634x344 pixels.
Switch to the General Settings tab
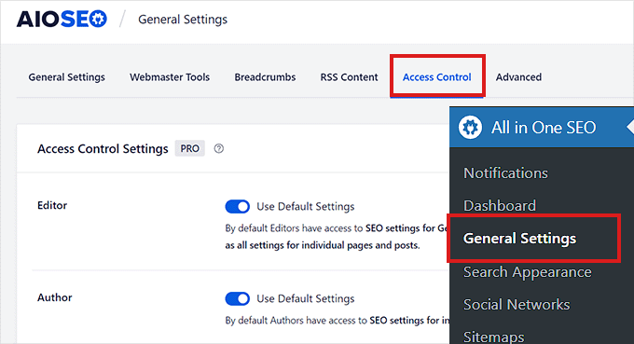point(67,77)
